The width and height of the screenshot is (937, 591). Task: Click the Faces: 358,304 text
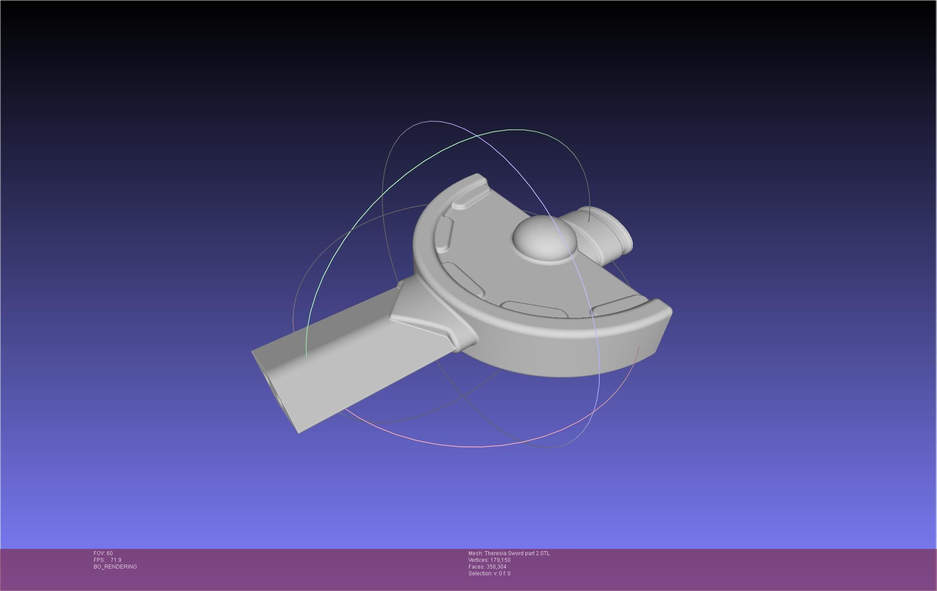click(487, 567)
